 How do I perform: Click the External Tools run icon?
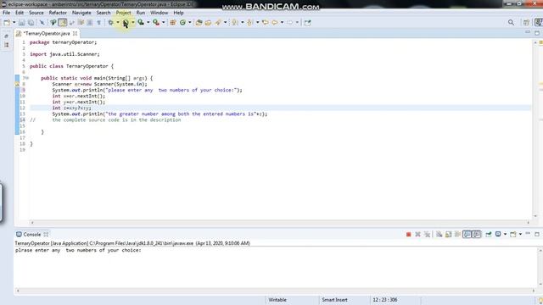[156, 23]
